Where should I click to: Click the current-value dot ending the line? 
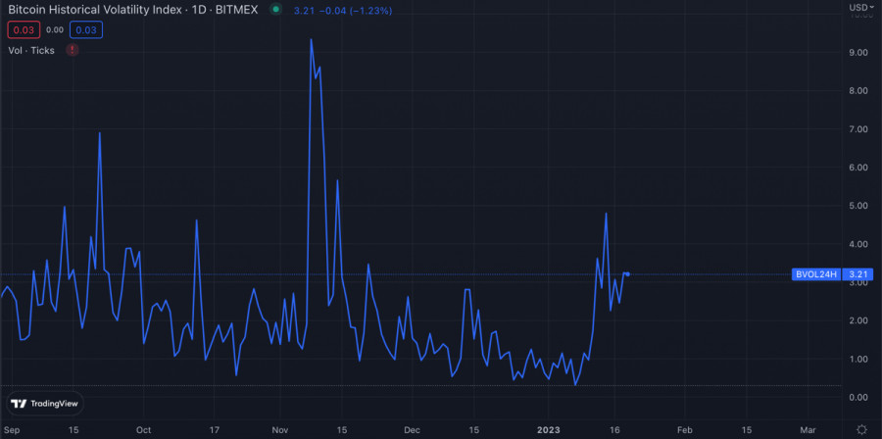click(x=627, y=274)
